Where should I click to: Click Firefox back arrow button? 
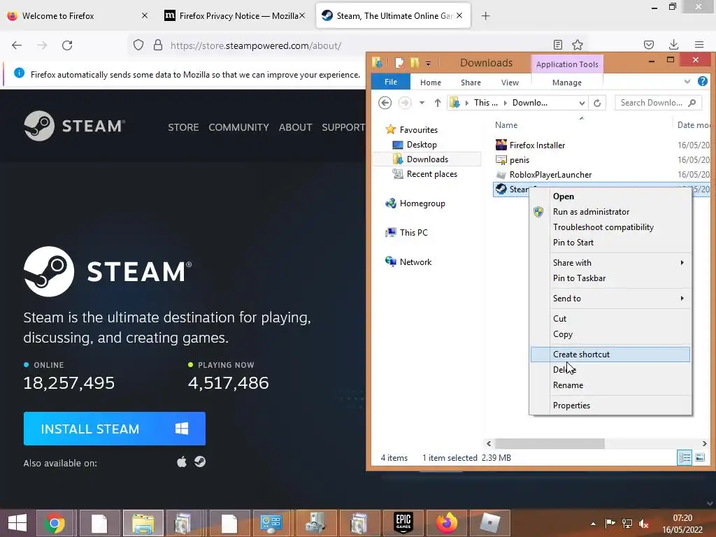[17, 45]
